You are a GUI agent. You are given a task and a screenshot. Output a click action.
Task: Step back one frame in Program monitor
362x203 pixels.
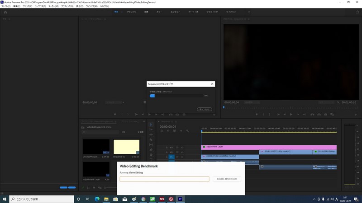point(285,115)
